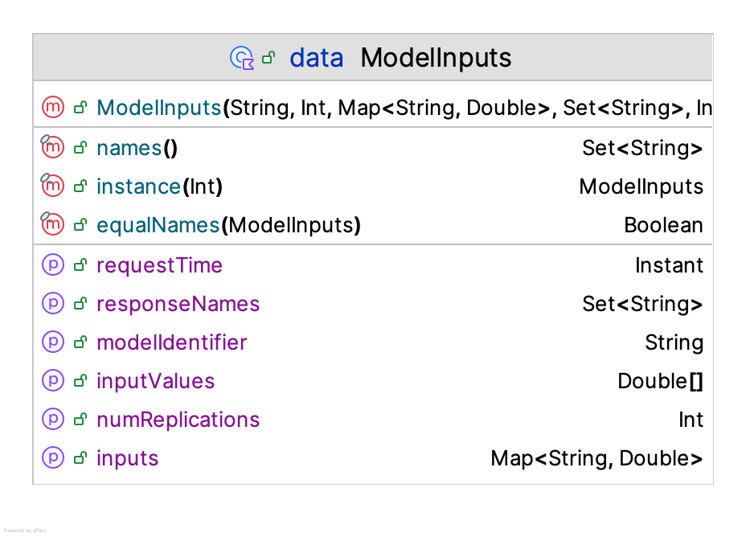Click the public lock icon beside inputs
The height and width of the screenshot is (537, 746).
click(80, 458)
